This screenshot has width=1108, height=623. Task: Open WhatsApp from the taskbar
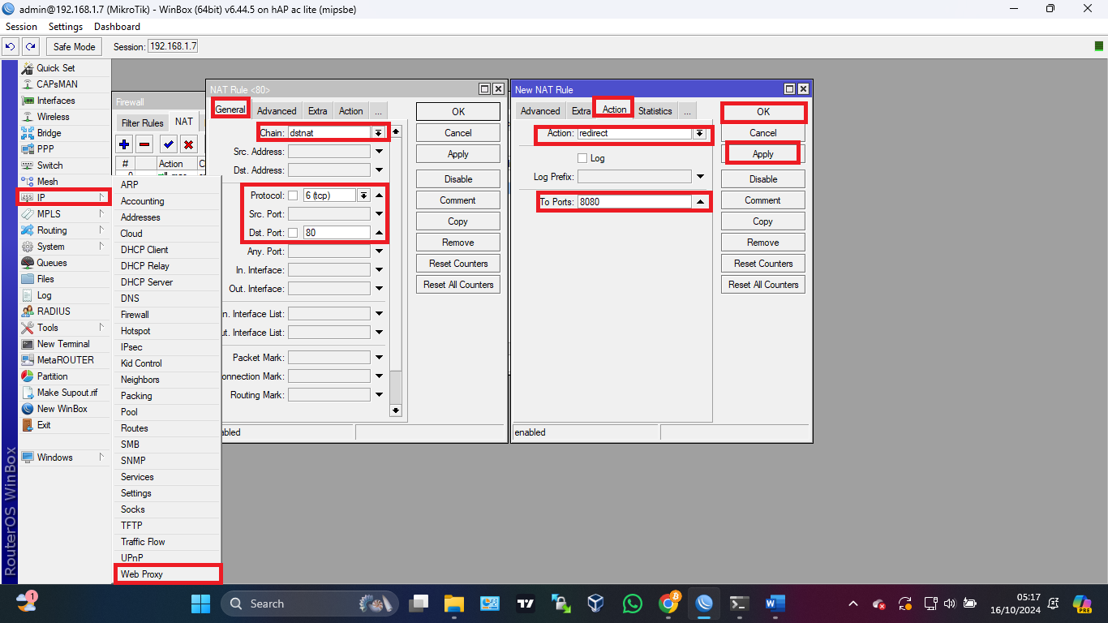click(633, 604)
